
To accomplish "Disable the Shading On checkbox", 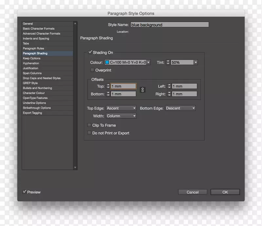I will [x=91, y=52].
